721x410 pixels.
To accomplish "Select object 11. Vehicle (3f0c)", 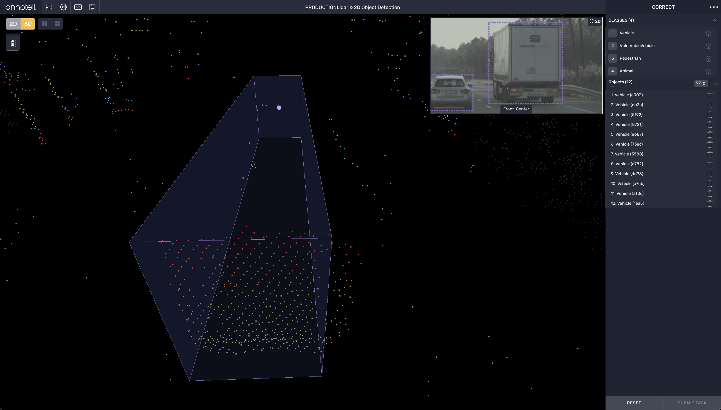I will (661, 193).
